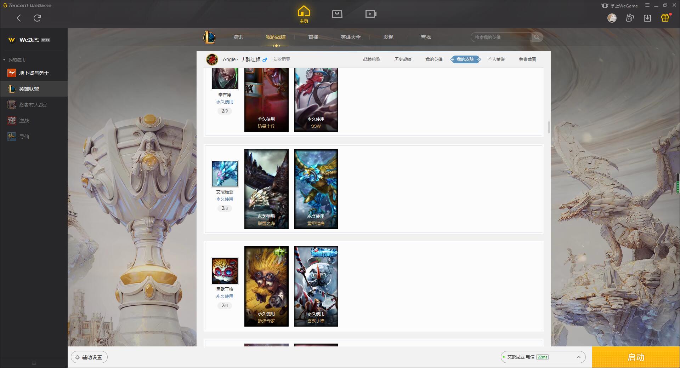Open the 我的战绩 tab
680x368 pixels.
pyautogui.click(x=276, y=37)
